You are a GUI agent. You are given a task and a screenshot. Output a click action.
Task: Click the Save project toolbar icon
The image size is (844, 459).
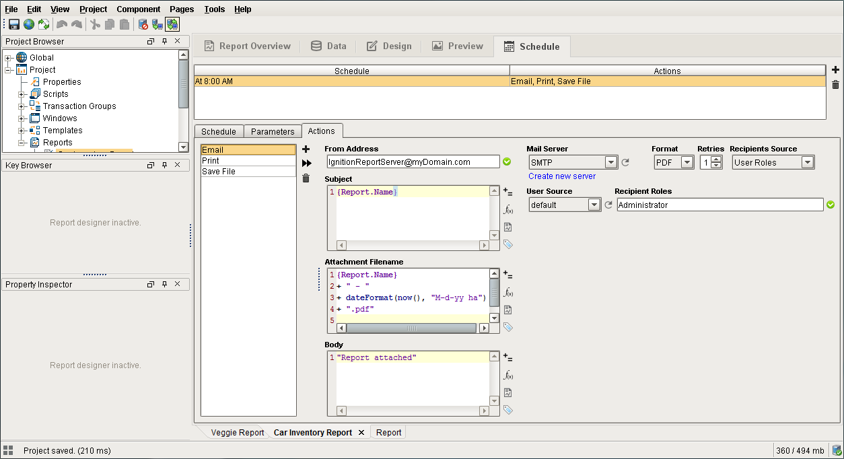point(13,24)
